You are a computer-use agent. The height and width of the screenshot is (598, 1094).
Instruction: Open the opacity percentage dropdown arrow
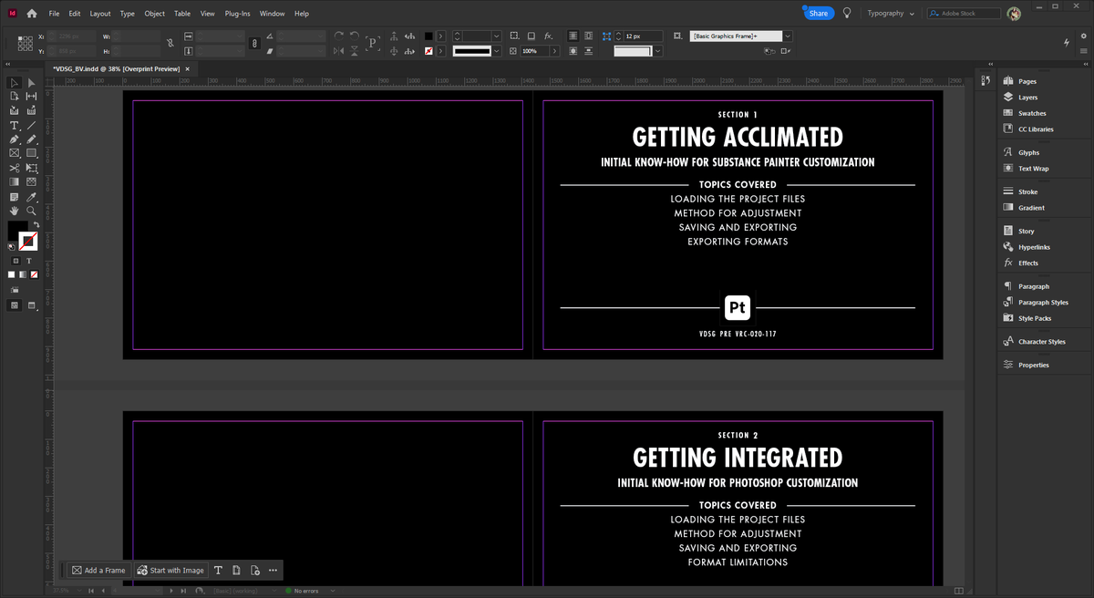tap(555, 51)
